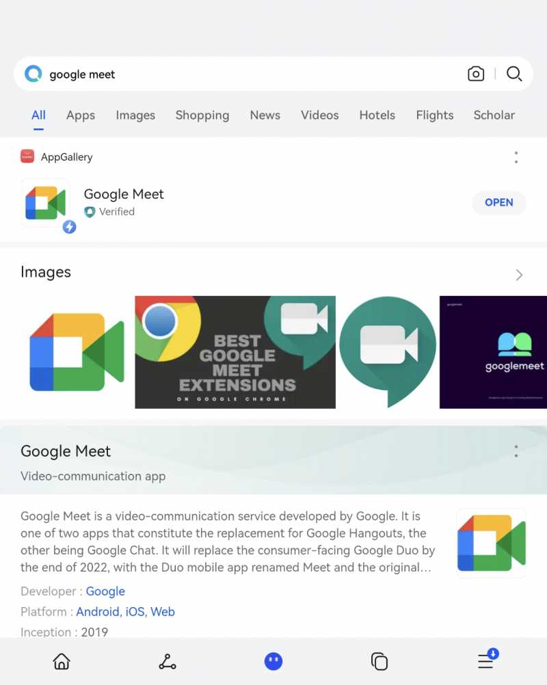Open the teal speech-bubble camera image
This screenshot has height=685, width=547.
click(388, 352)
